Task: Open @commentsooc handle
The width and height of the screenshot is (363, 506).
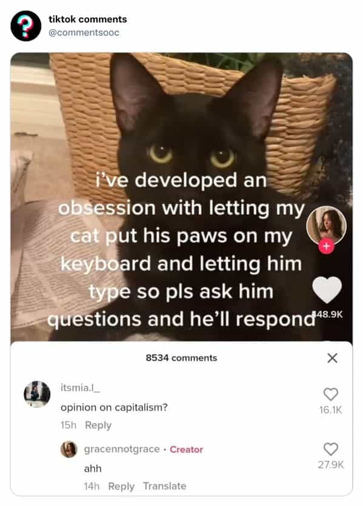Action: pos(84,33)
